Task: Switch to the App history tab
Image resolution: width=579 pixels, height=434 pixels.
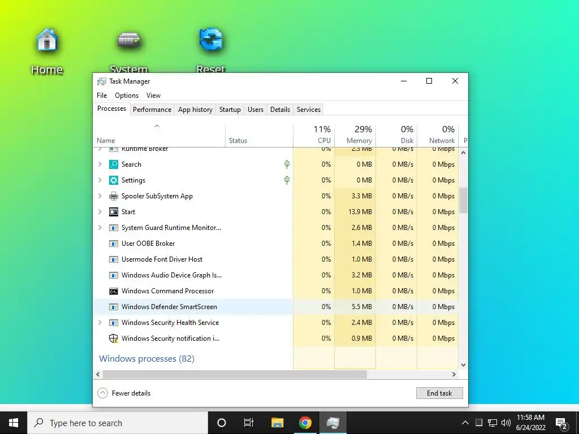Action: coord(195,110)
